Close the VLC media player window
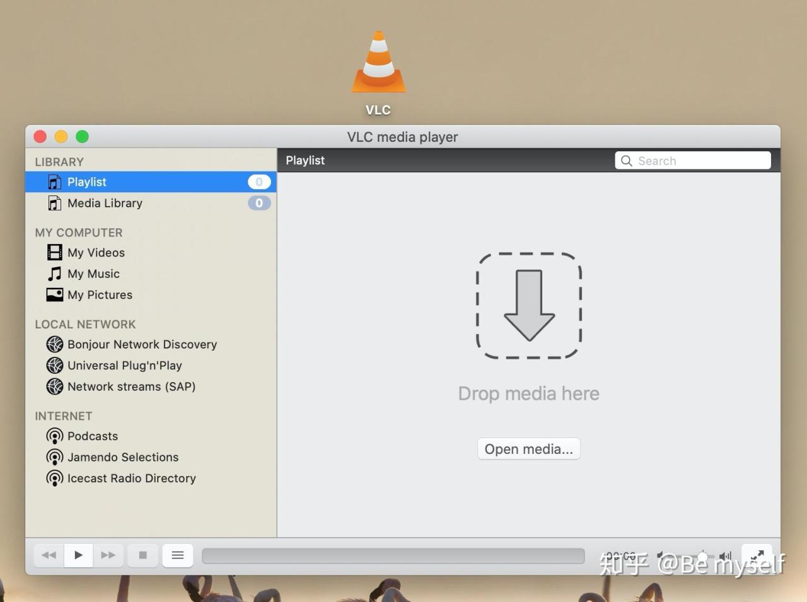The image size is (807, 602). pyautogui.click(x=40, y=137)
